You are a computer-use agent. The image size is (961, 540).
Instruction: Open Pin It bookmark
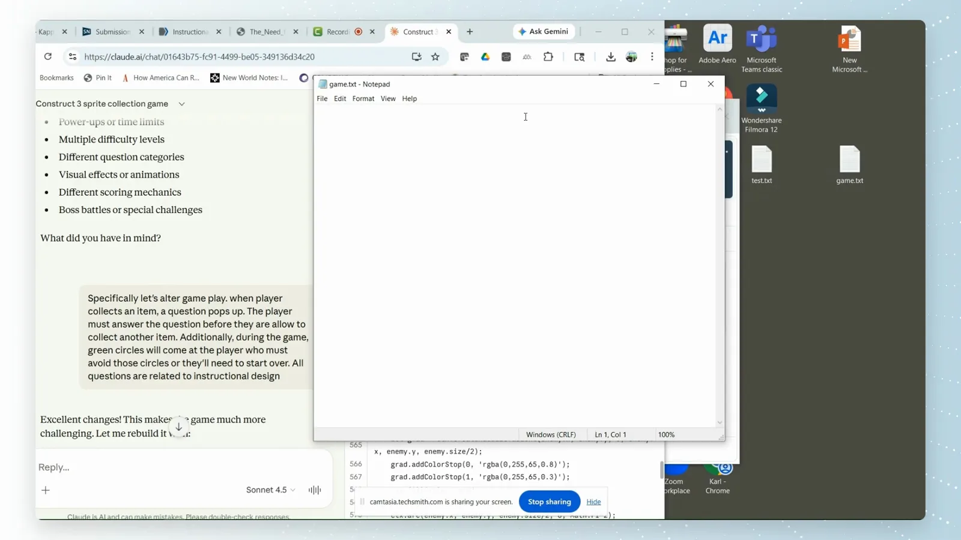tap(97, 77)
